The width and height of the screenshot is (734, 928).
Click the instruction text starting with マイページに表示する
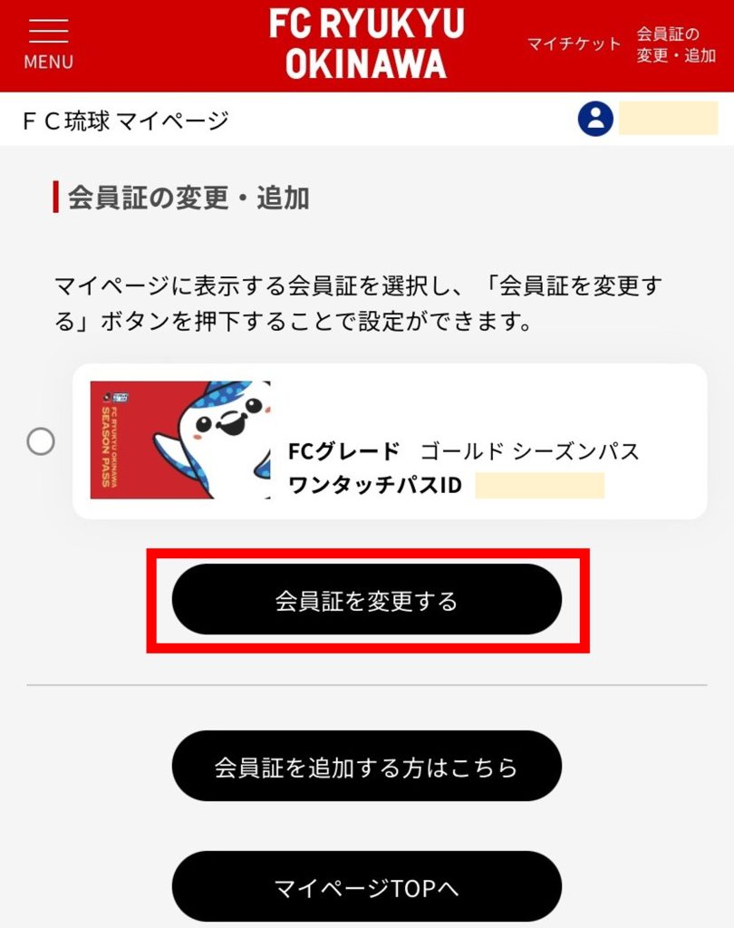click(x=358, y=304)
